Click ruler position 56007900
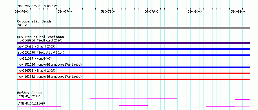 pyautogui.click(x=151, y=12)
